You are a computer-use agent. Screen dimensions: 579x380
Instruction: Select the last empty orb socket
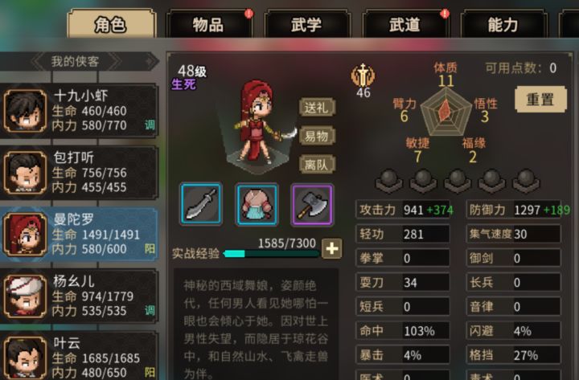tap(526, 181)
